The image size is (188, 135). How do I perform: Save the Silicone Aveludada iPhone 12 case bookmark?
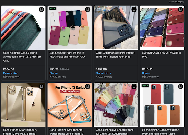click(x=41, y=9)
